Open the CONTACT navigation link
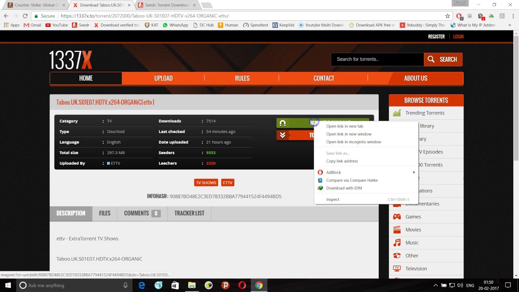The height and width of the screenshot is (292, 519). [324, 78]
